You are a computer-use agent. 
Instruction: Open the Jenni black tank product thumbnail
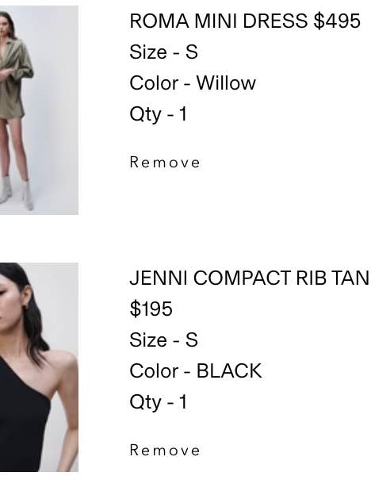click(x=39, y=367)
